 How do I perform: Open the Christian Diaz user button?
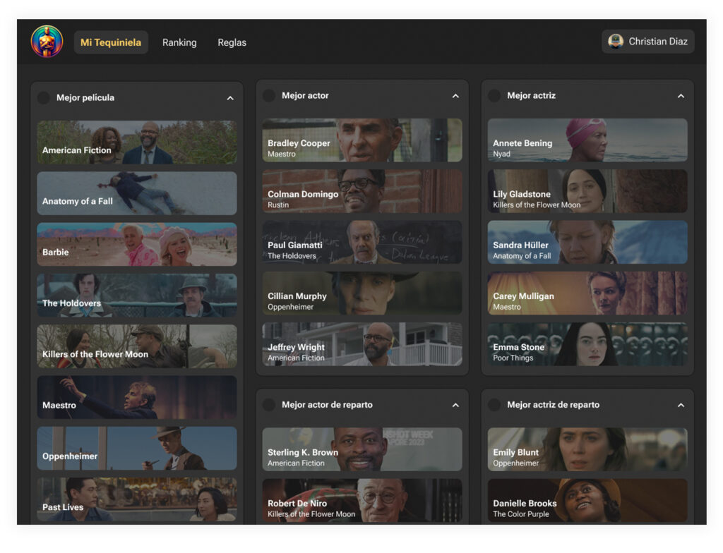(648, 42)
